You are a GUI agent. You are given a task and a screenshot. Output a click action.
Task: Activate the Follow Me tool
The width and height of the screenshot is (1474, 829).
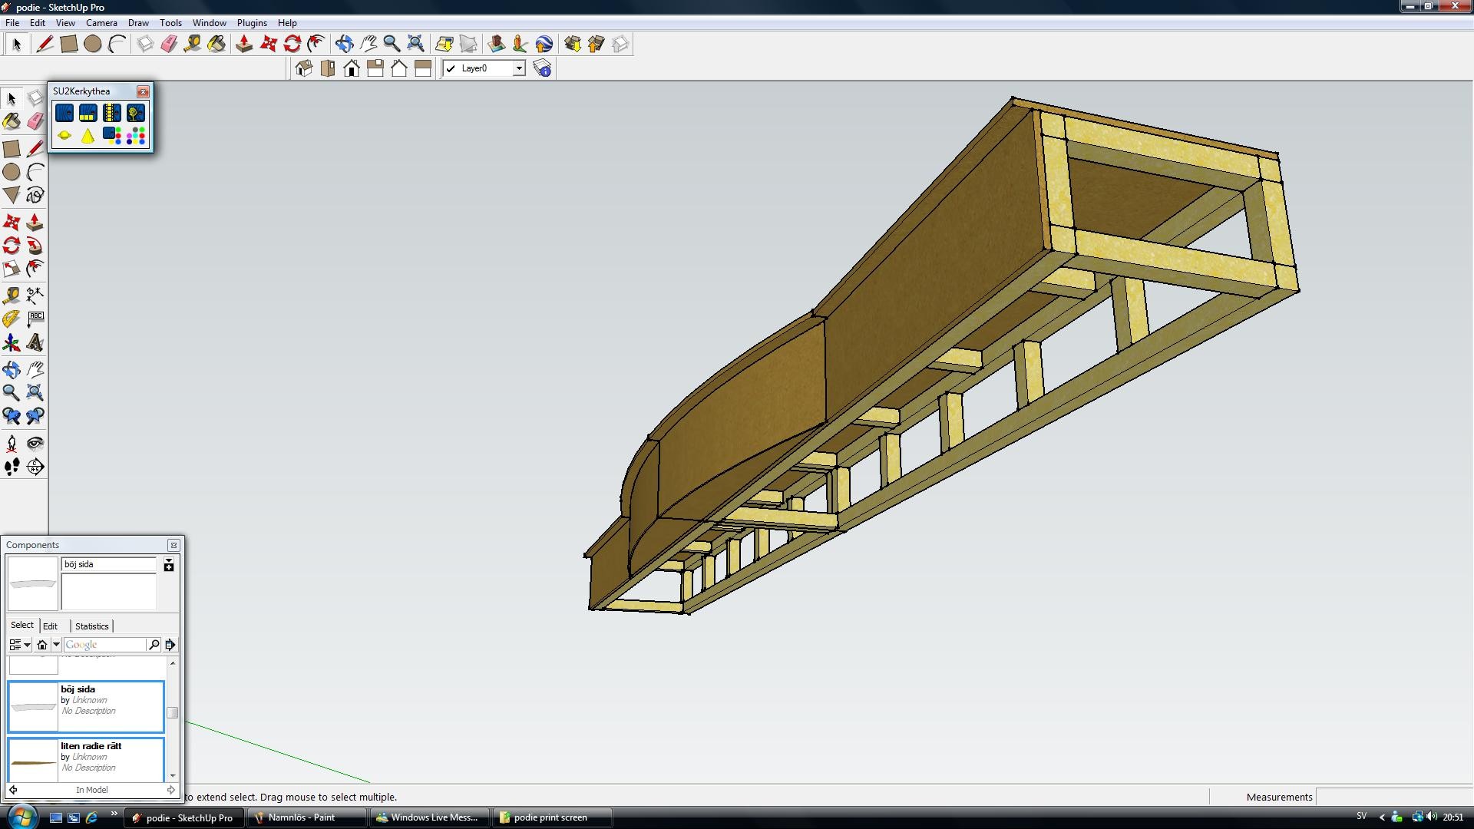tap(35, 246)
